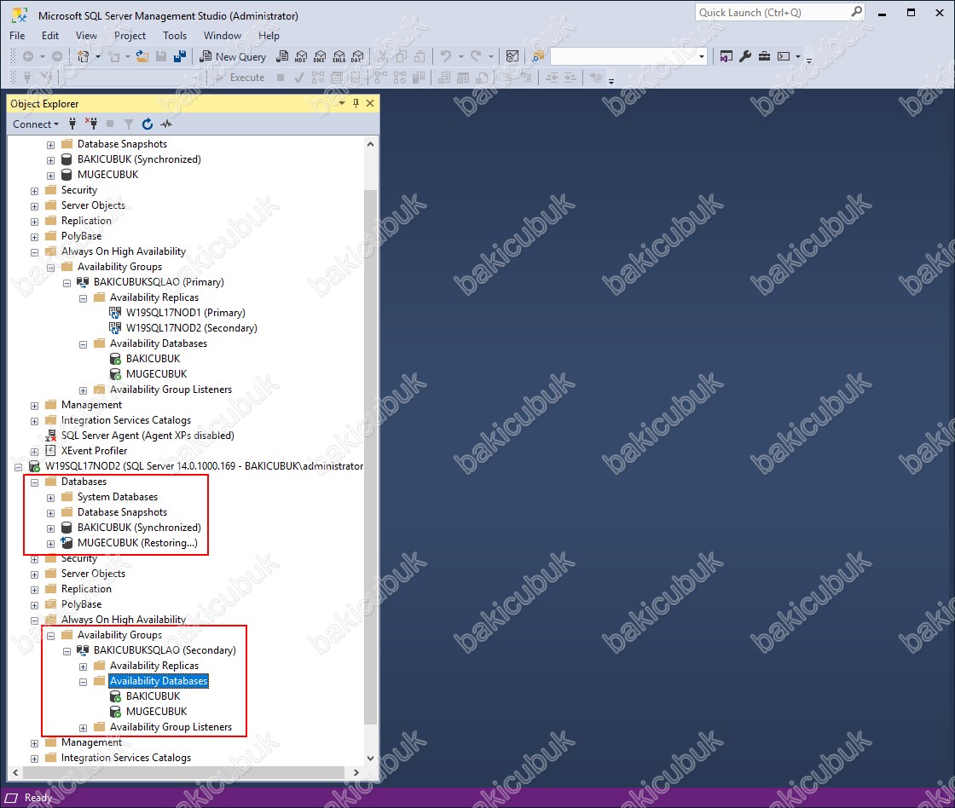The width and height of the screenshot is (955, 808).
Task: Click the Database Engine Query icon
Action: point(282,56)
